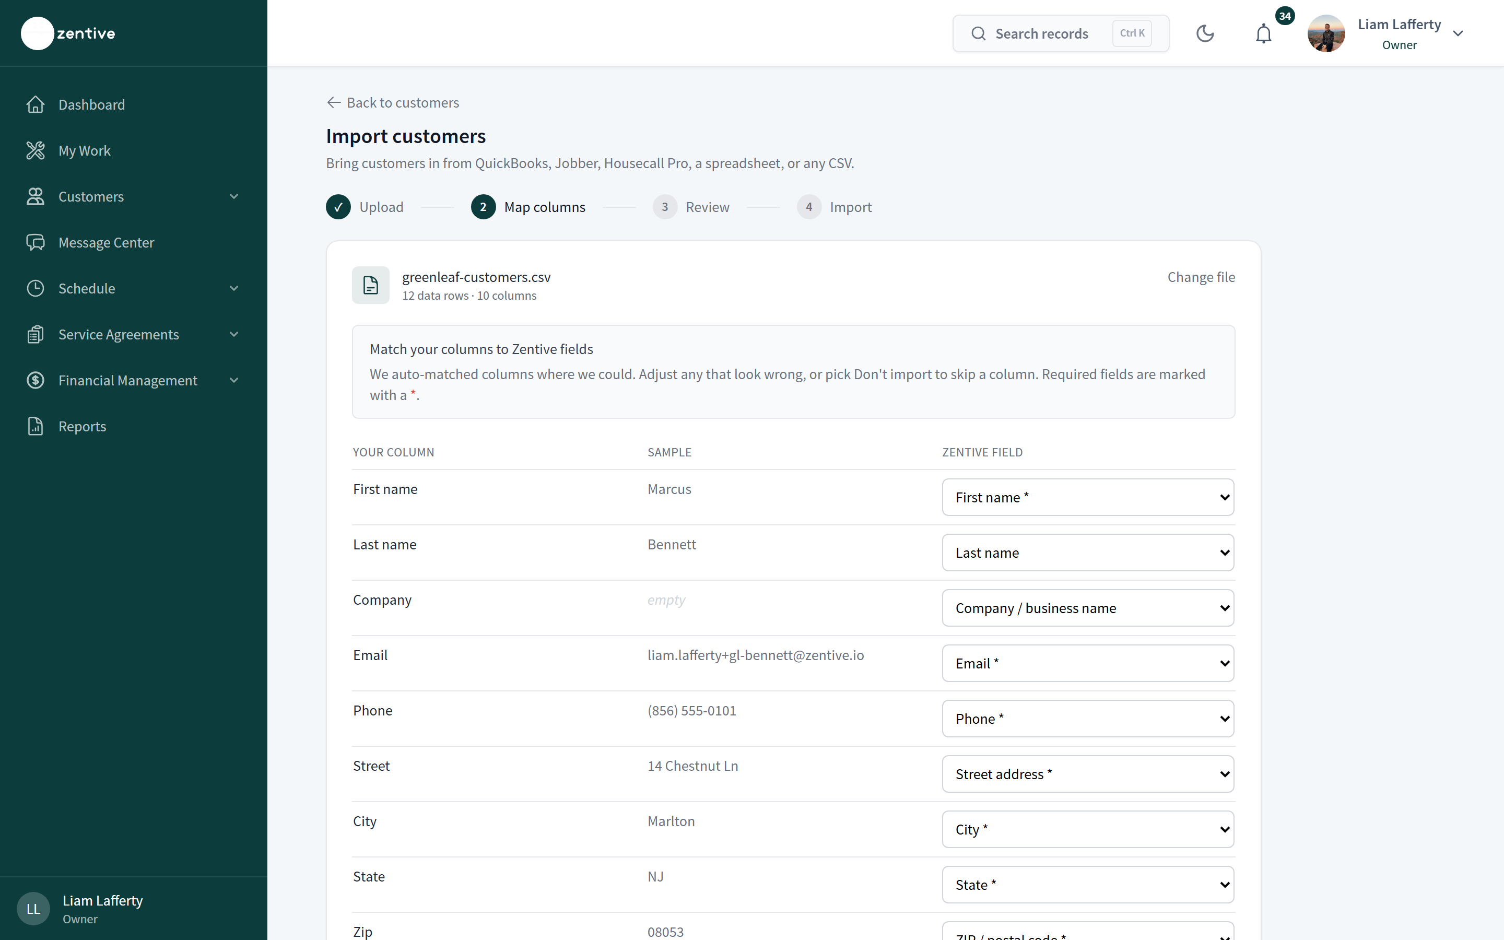Go to My Work menu item
The height and width of the screenshot is (940, 1504).
(85, 150)
